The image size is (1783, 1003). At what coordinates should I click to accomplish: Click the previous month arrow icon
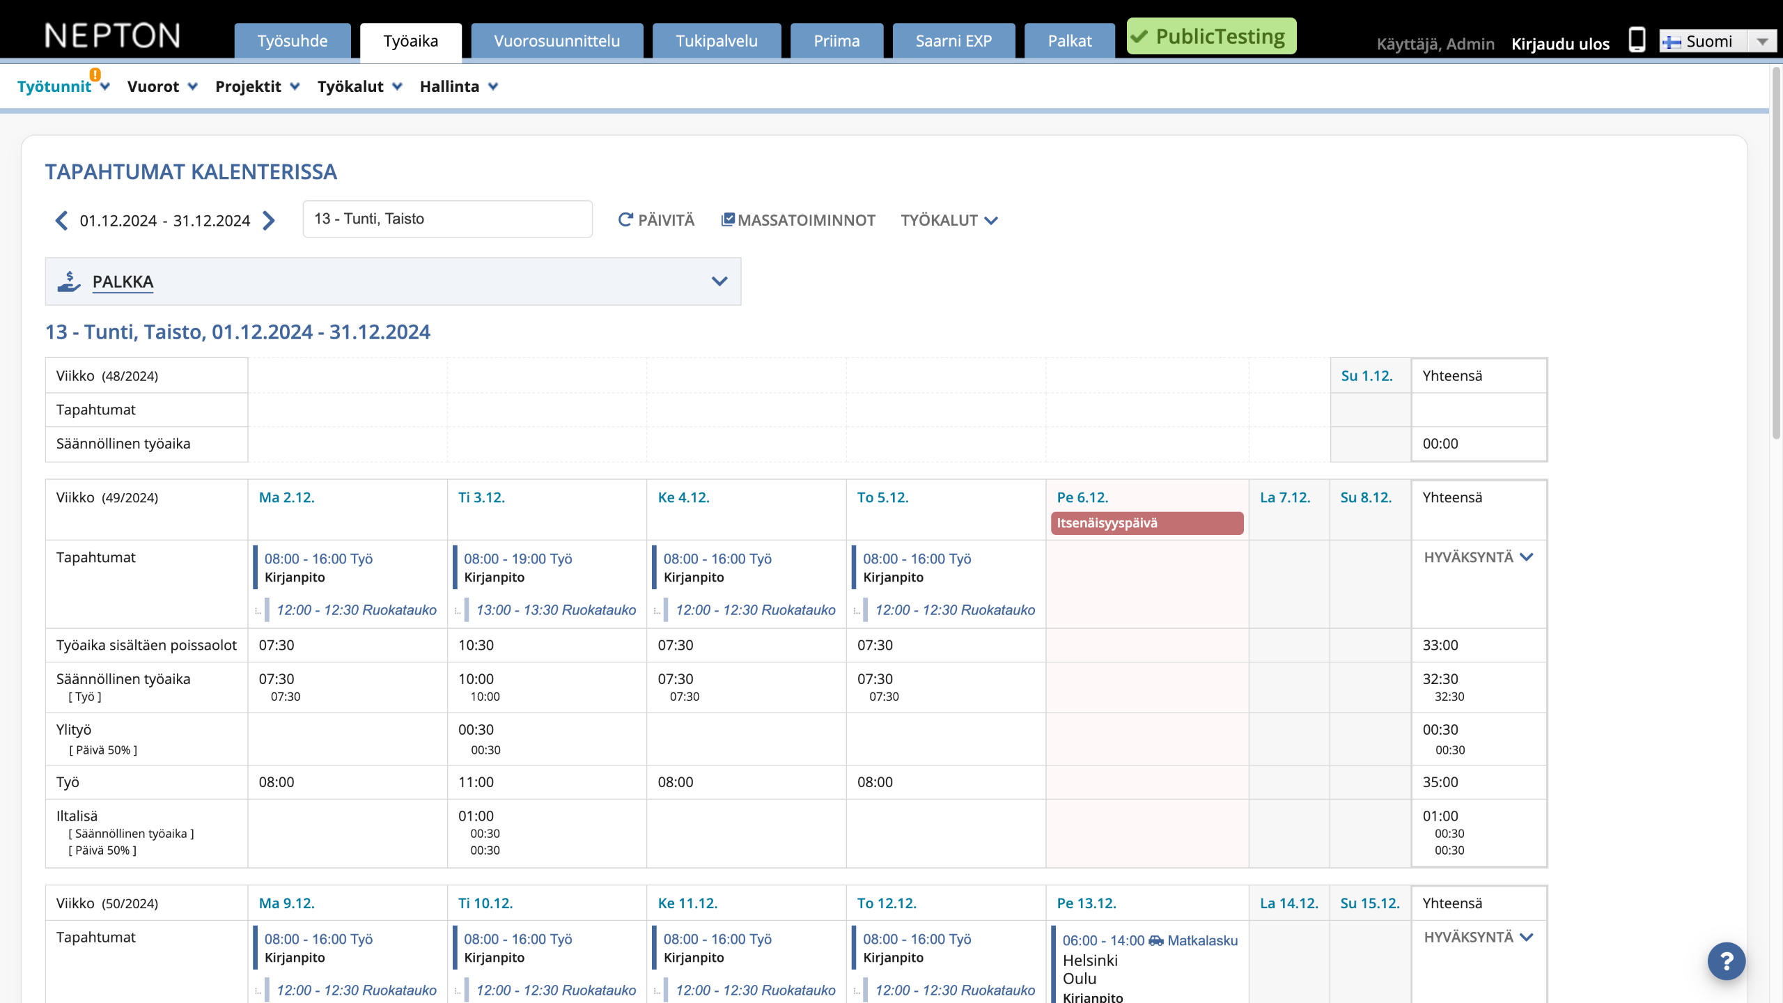pyautogui.click(x=61, y=221)
